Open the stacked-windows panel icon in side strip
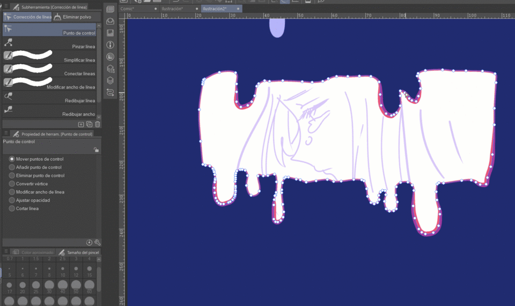Image resolution: width=515 pixels, height=306 pixels. click(111, 10)
